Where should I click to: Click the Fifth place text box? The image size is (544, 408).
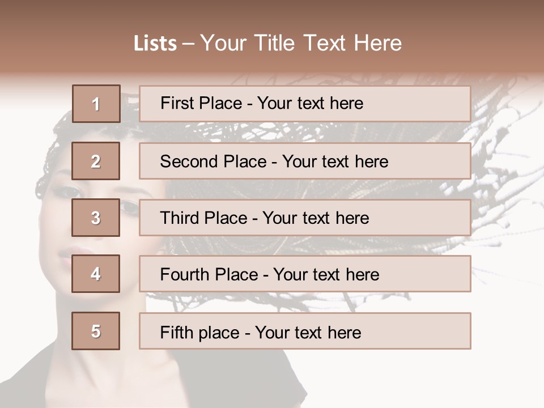[x=305, y=331]
